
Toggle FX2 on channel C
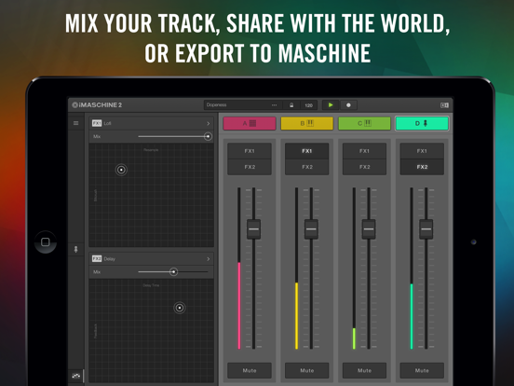(364, 167)
